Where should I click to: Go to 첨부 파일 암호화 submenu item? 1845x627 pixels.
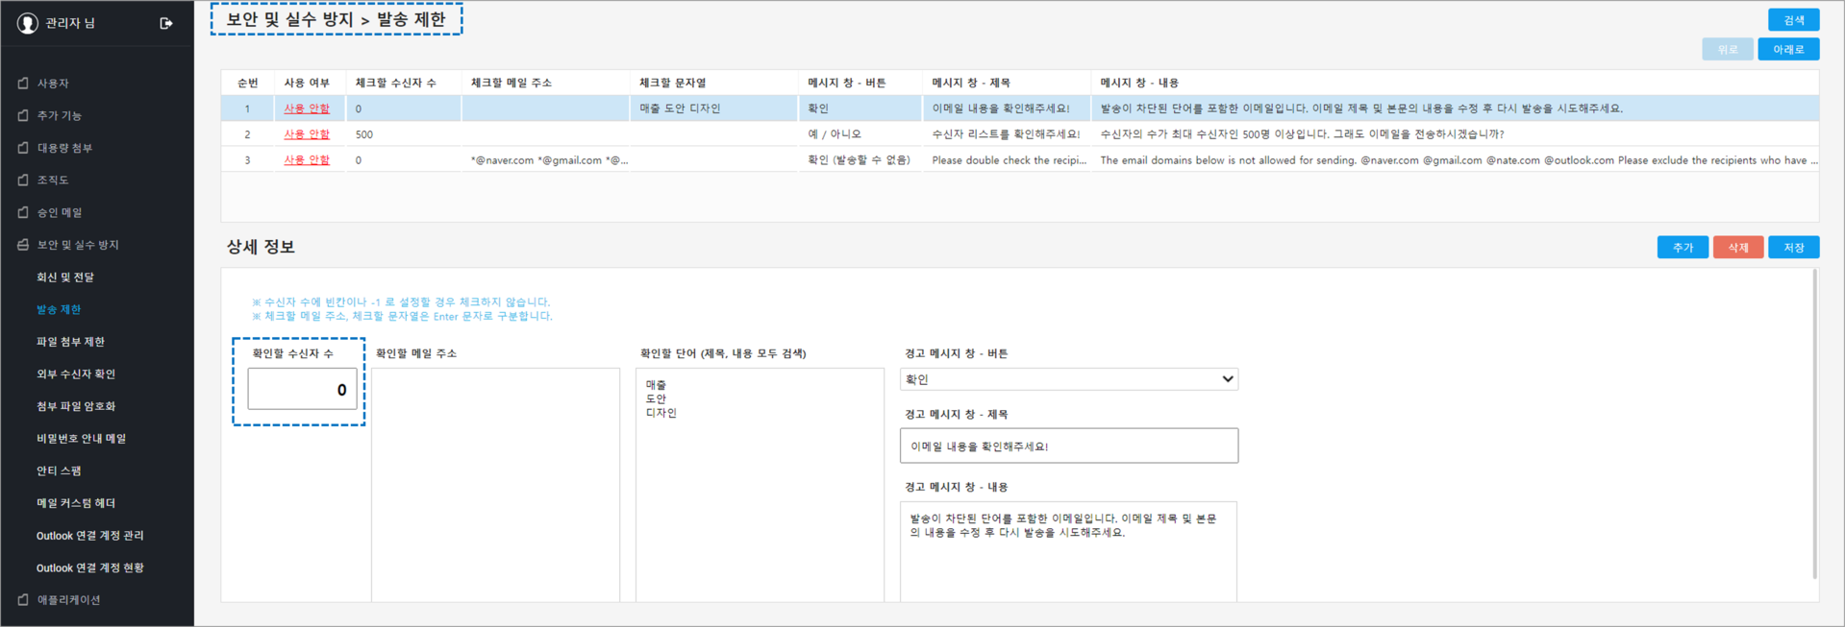(x=76, y=406)
